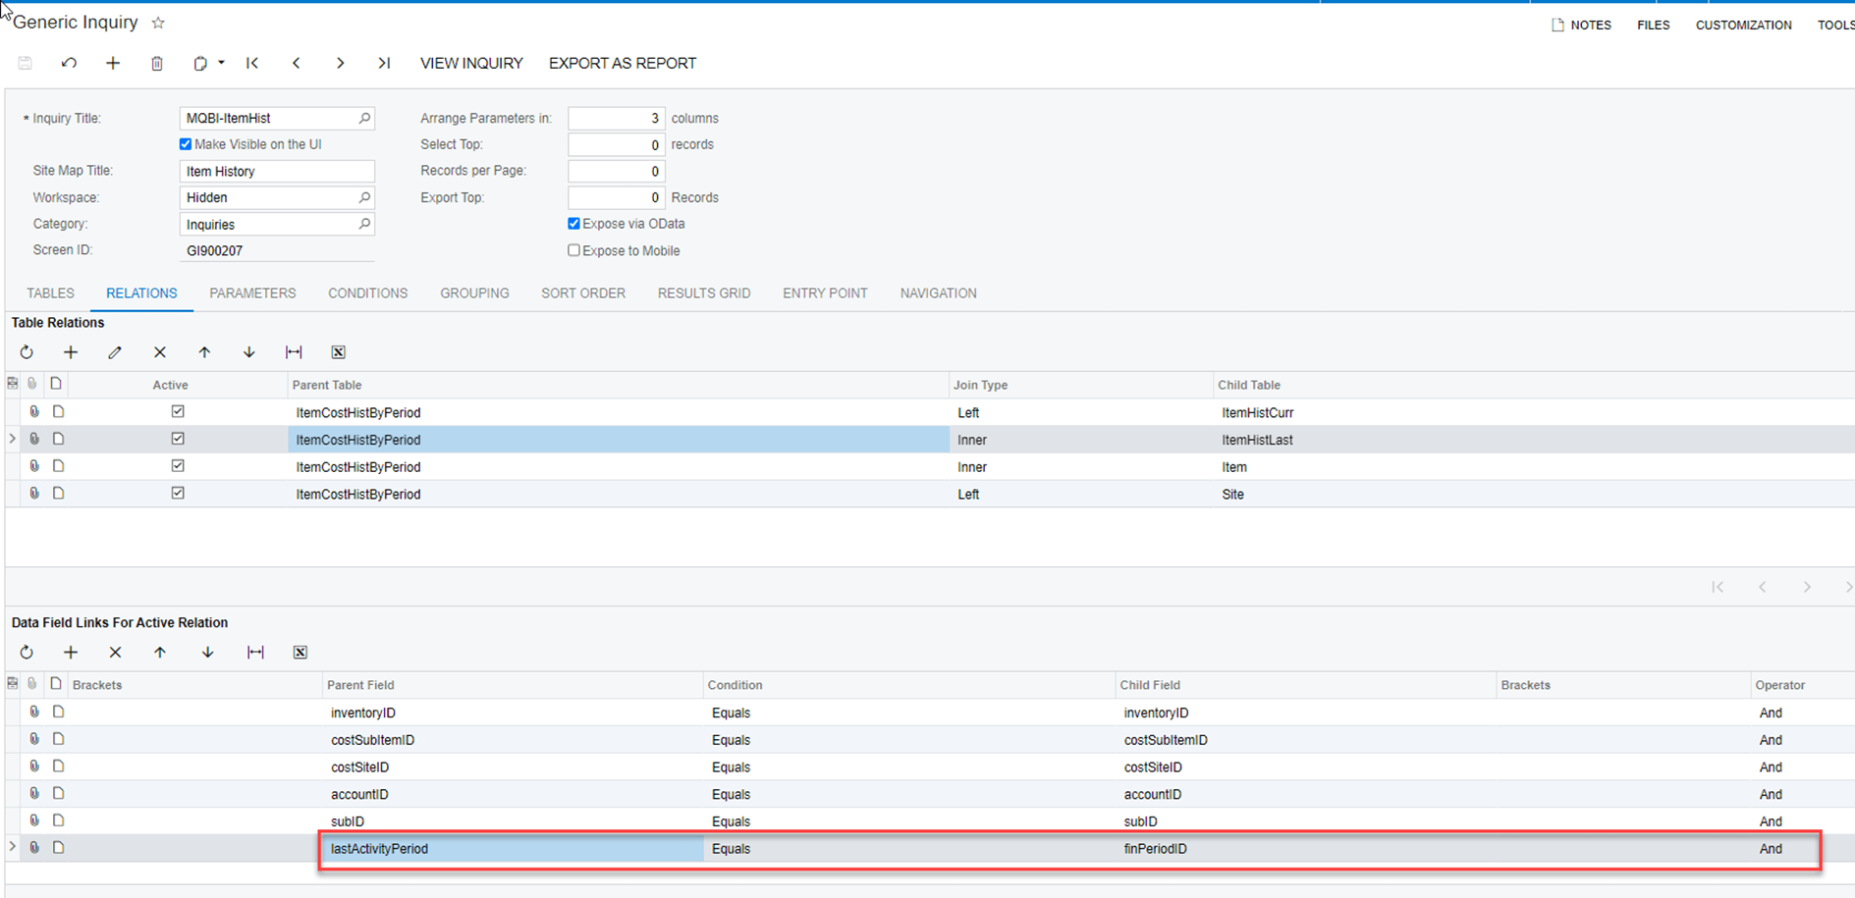Disable Expose via OData
Image resolution: width=1855 pixels, height=898 pixels.
573,223
